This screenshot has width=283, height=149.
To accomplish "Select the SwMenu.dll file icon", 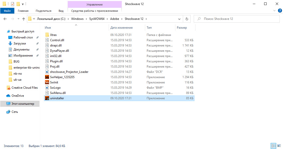I will 47,93.
